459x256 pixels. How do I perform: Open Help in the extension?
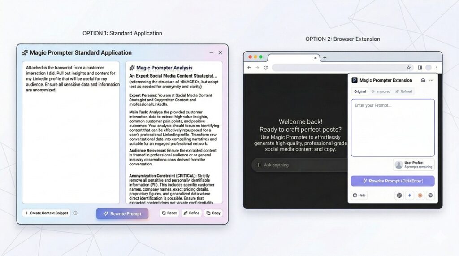pyautogui.click(x=359, y=195)
